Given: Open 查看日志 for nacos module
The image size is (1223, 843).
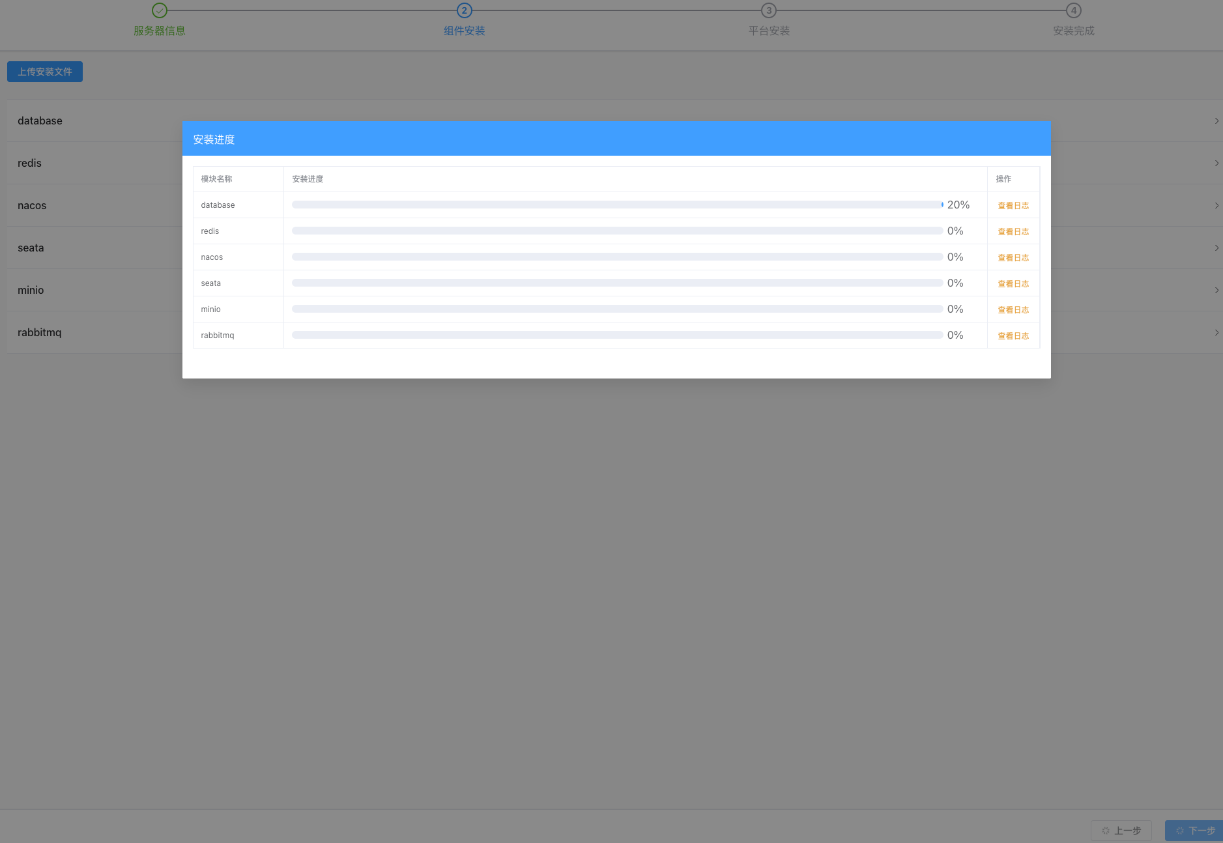Looking at the screenshot, I should point(1013,258).
